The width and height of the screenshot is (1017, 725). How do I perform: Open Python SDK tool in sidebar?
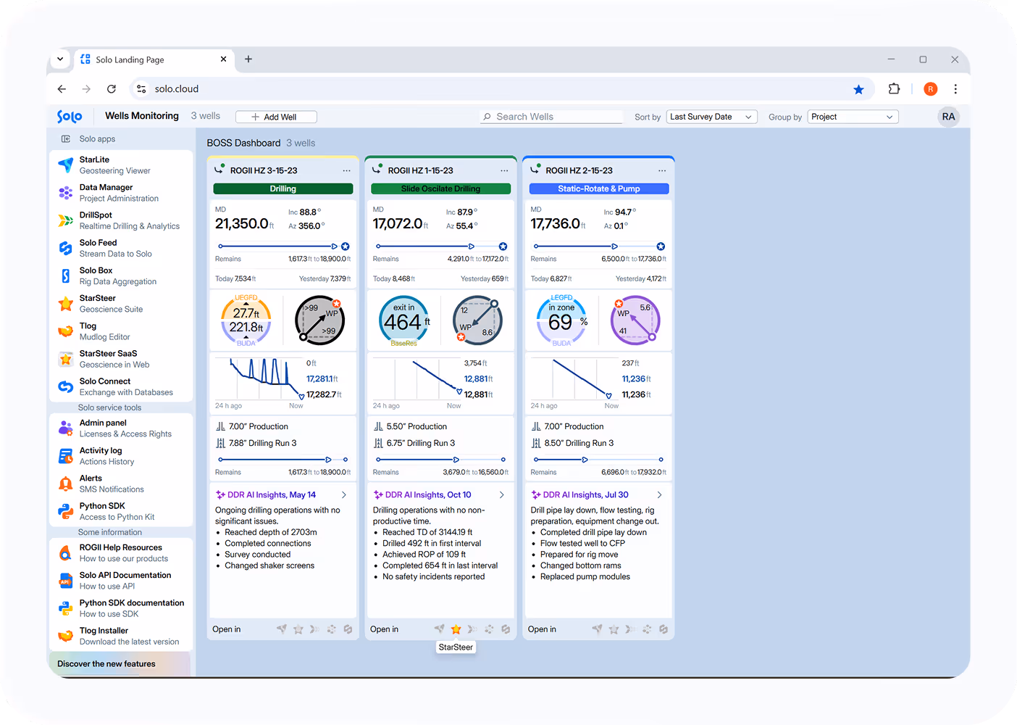click(120, 511)
